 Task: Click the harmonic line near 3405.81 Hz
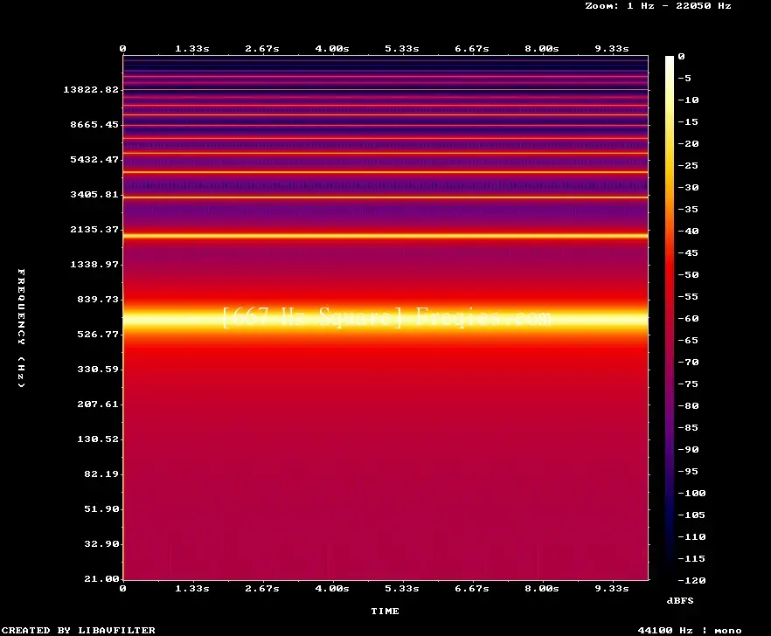(x=385, y=197)
